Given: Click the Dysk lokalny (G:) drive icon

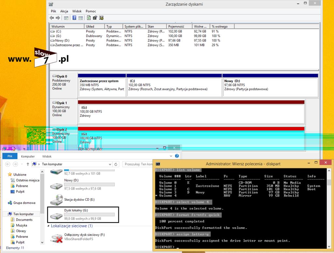Looking at the screenshot, I should 56,216.
